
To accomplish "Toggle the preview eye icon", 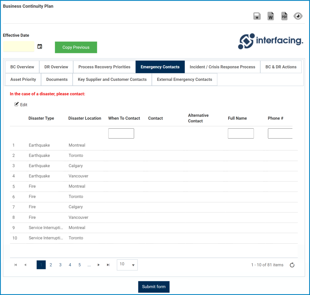I will 298,16.
